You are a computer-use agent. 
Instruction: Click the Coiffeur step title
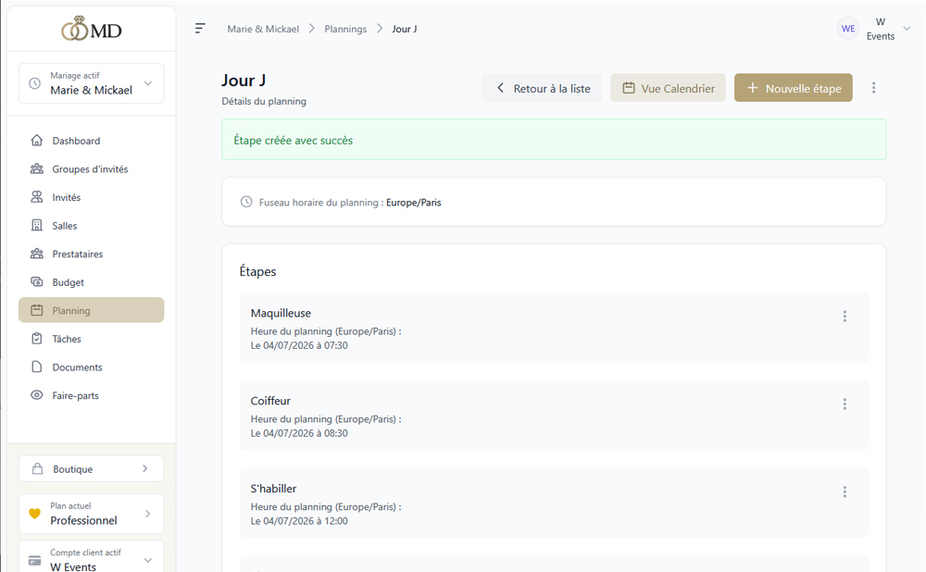tap(270, 401)
